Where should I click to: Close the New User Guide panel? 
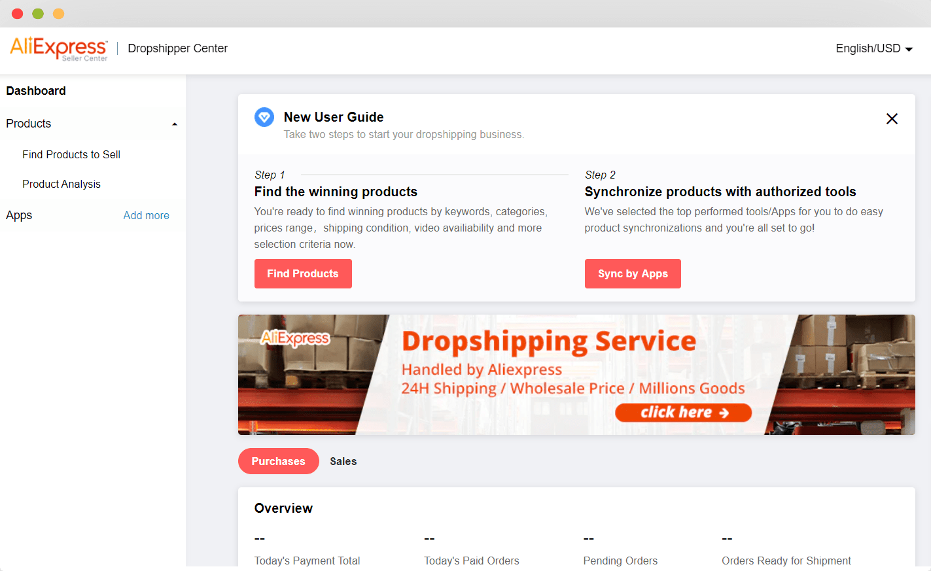(892, 118)
